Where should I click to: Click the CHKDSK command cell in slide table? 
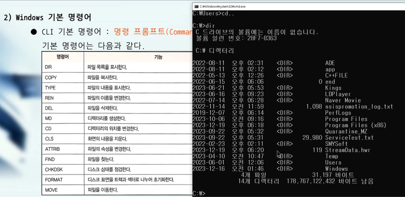coord(63,170)
